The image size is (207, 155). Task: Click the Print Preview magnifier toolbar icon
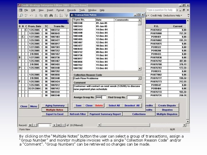[x=21, y=15]
